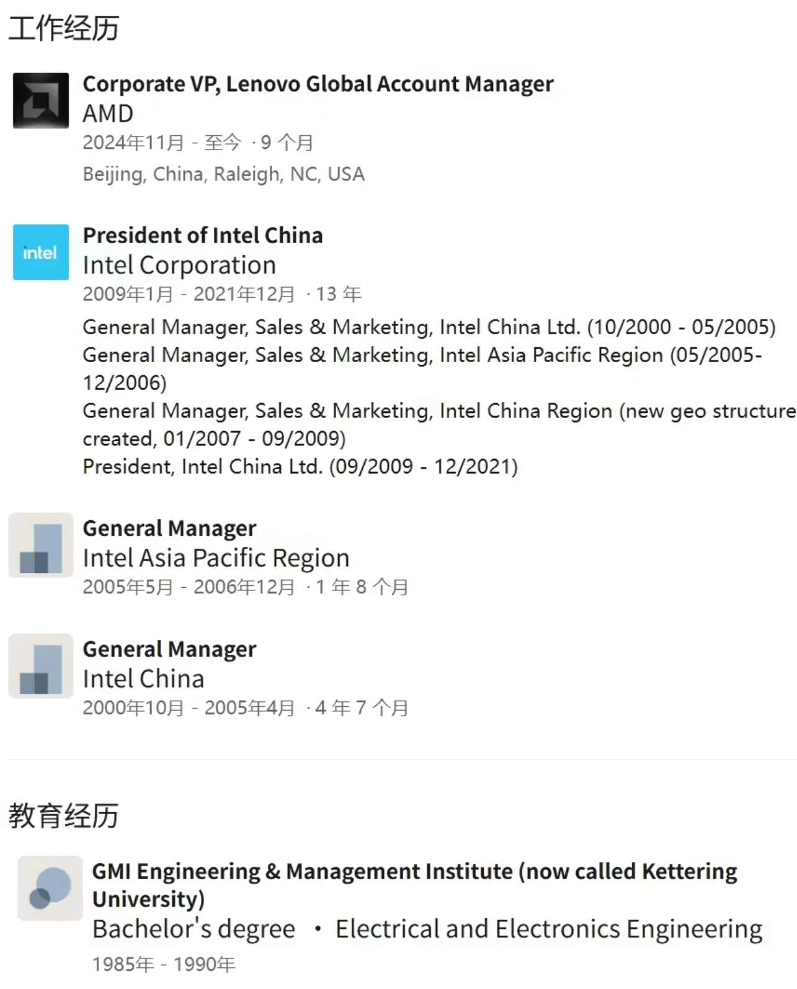
Task: Select the 工作经历 section heading
Action: coord(63,29)
